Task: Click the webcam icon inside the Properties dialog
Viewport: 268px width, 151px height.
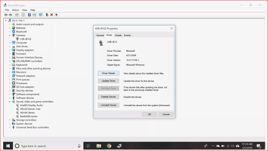Action: click(101, 43)
